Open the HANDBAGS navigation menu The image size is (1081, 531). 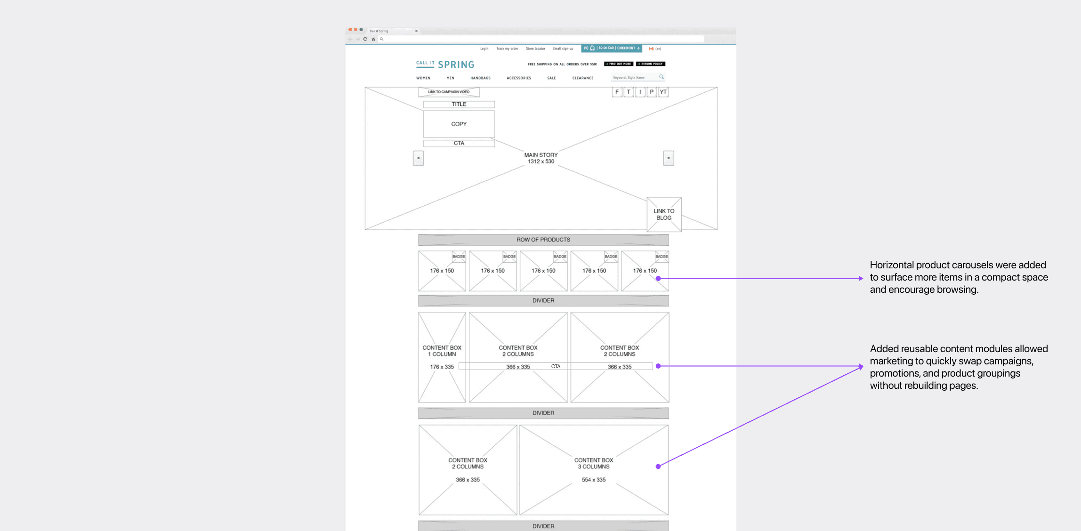click(480, 78)
